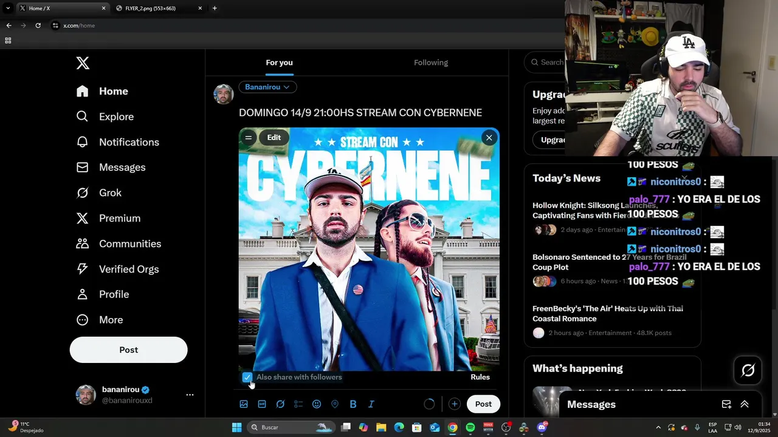Image resolution: width=778 pixels, height=437 pixels.
Task: Open Microsoft Edge from the taskbar
Action: [399, 427]
